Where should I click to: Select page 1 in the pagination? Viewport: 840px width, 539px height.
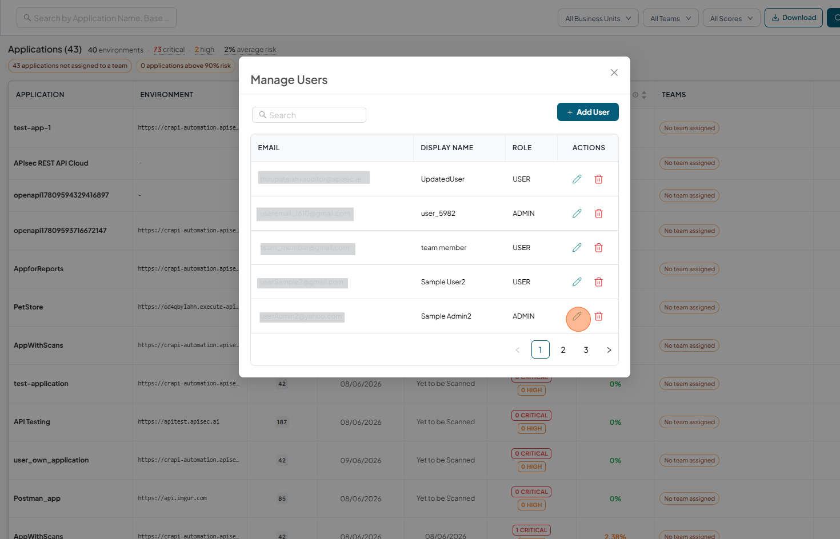[x=541, y=349]
